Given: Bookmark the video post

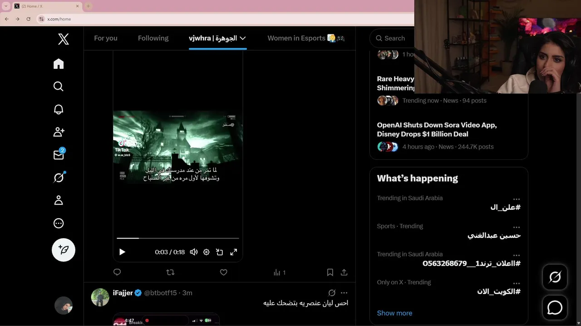Looking at the screenshot, I should (330, 272).
